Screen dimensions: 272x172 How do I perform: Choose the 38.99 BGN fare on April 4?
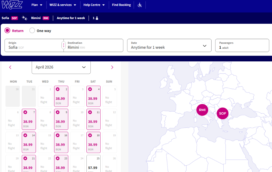tap(93, 96)
